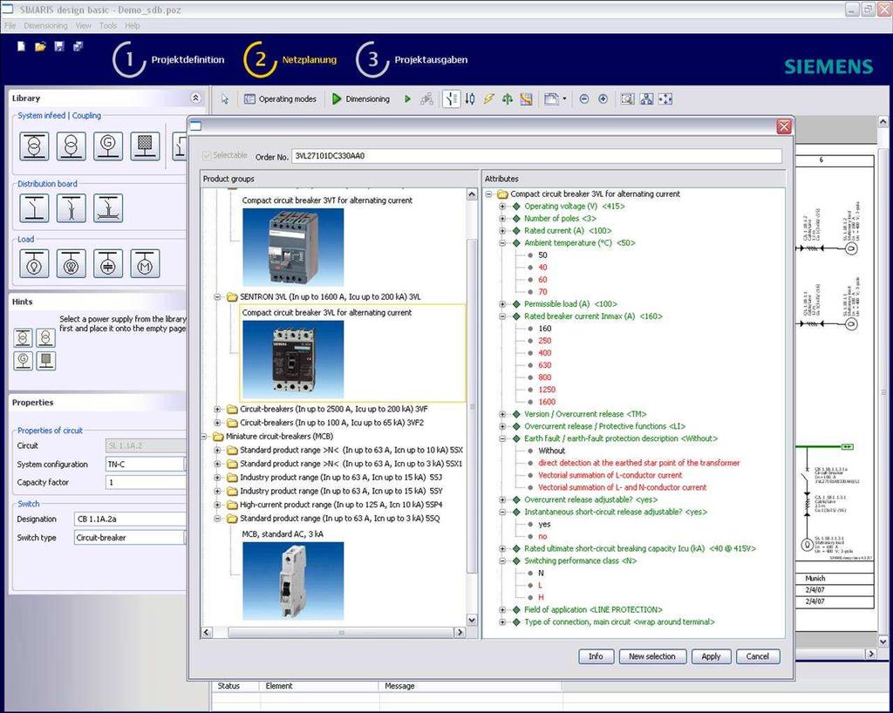
Task: Click the magnifier zoom-window icon
Action: click(627, 99)
